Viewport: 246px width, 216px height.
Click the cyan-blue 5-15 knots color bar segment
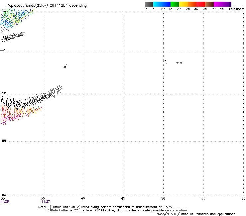[162, 4]
